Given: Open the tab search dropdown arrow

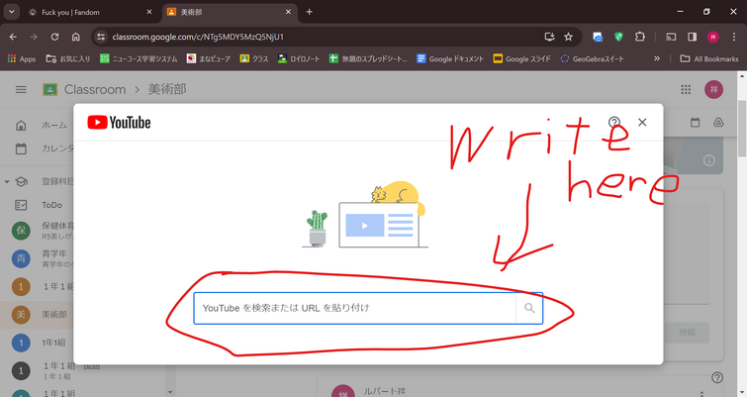Looking at the screenshot, I should (x=12, y=12).
